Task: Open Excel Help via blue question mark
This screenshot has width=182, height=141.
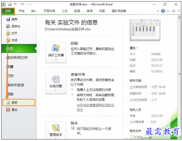Action: point(163,11)
